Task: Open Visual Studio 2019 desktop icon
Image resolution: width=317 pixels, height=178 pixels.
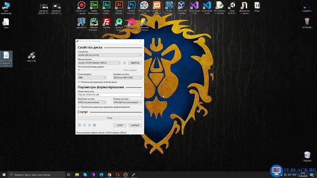Action: [x=194, y=8]
